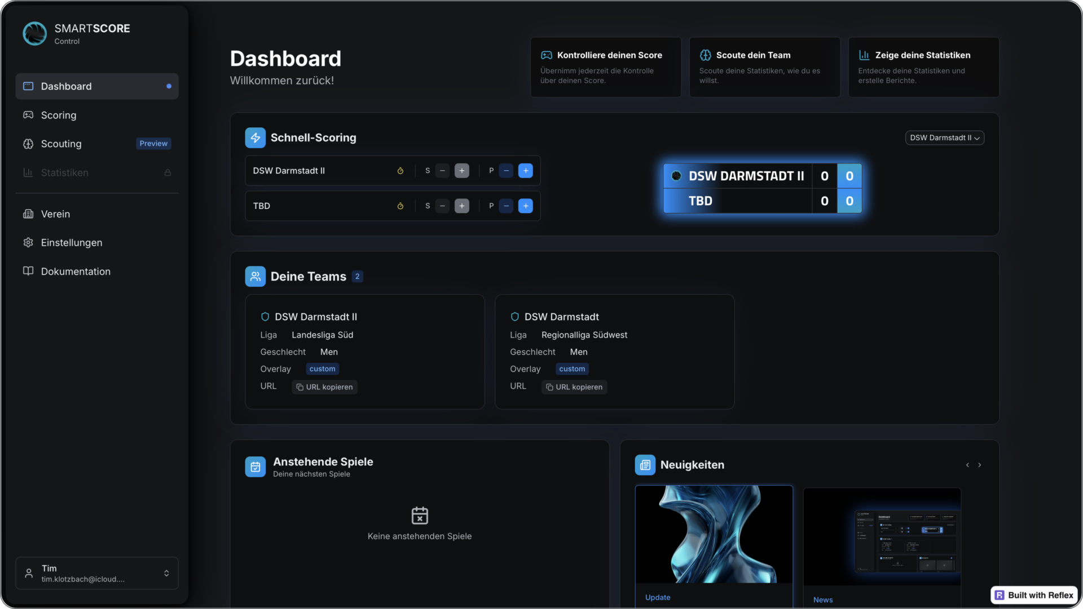Increase sets for DSW Darmstadt II
The height and width of the screenshot is (609, 1083).
(461, 171)
